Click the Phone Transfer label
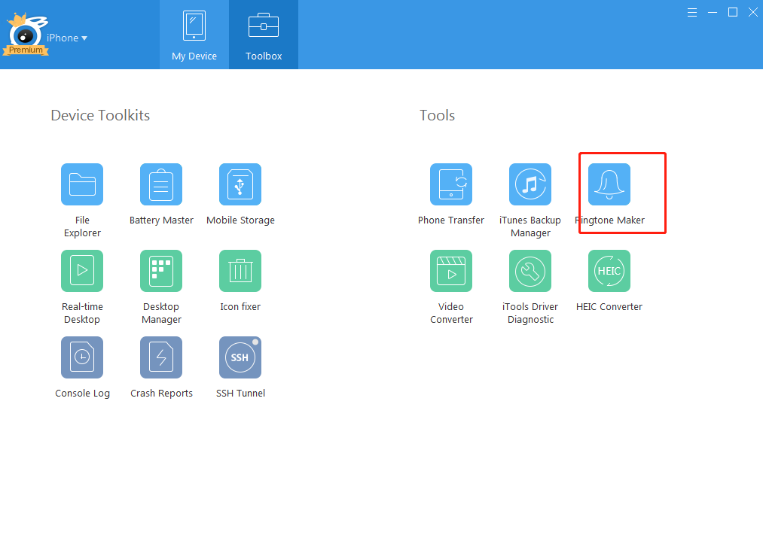The width and height of the screenshot is (763, 535). click(451, 220)
